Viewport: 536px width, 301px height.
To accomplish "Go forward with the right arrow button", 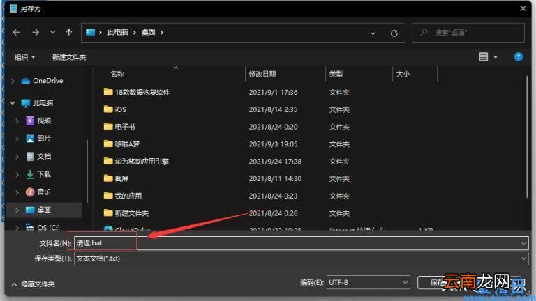I will click(x=36, y=33).
